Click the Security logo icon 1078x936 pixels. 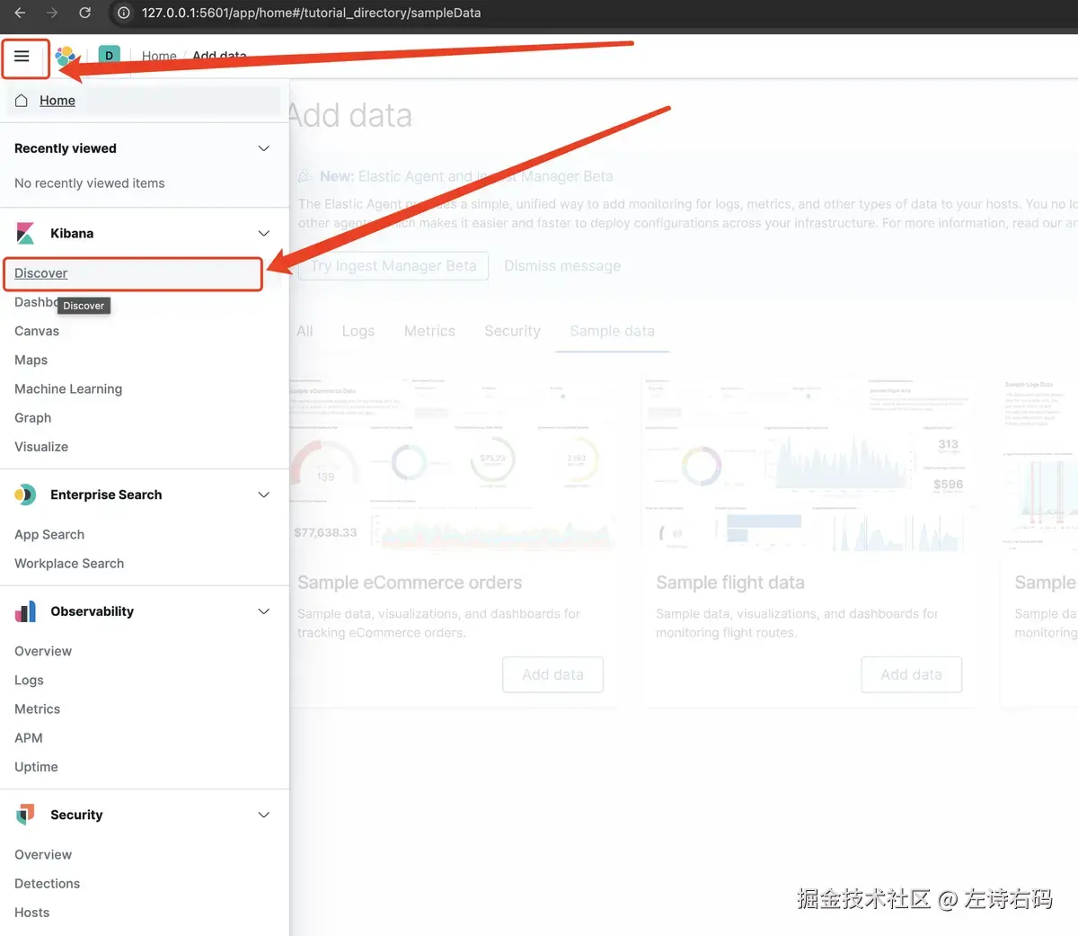25,815
